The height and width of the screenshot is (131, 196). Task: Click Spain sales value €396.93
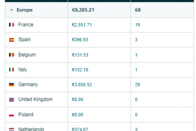click(80, 40)
